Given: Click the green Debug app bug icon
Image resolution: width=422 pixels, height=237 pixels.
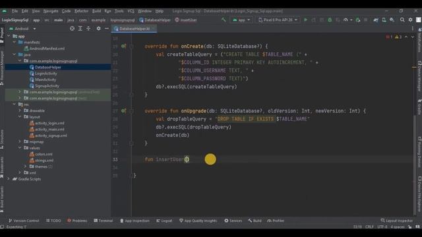Looking at the screenshot, I should (x=330, y=20).
